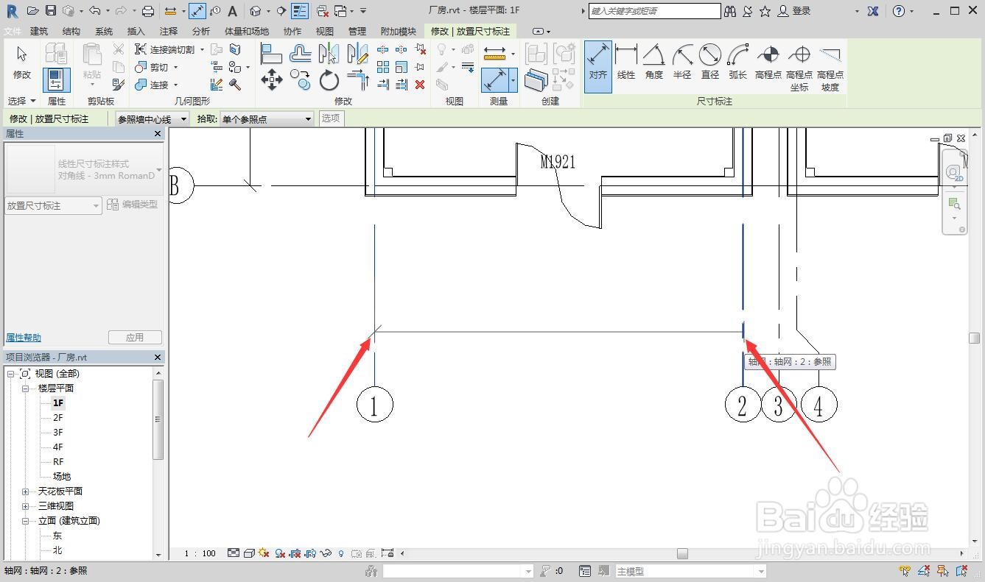Viewport: 985px width, 582px height.
Task: Toggle aligned dimension icon in quick access toolbar
Action: point(197,11)
